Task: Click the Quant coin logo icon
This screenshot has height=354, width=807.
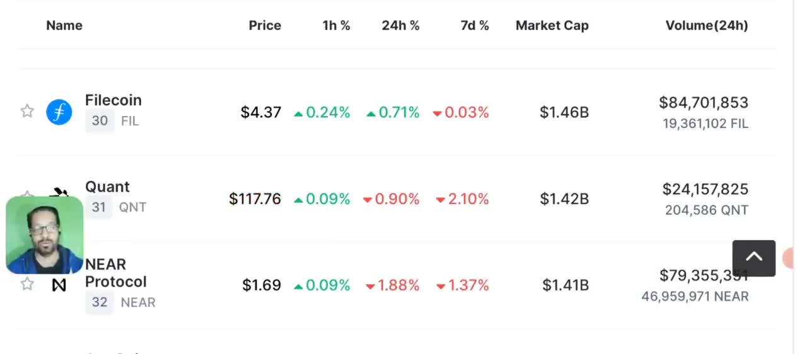Action: pos(60,191)
